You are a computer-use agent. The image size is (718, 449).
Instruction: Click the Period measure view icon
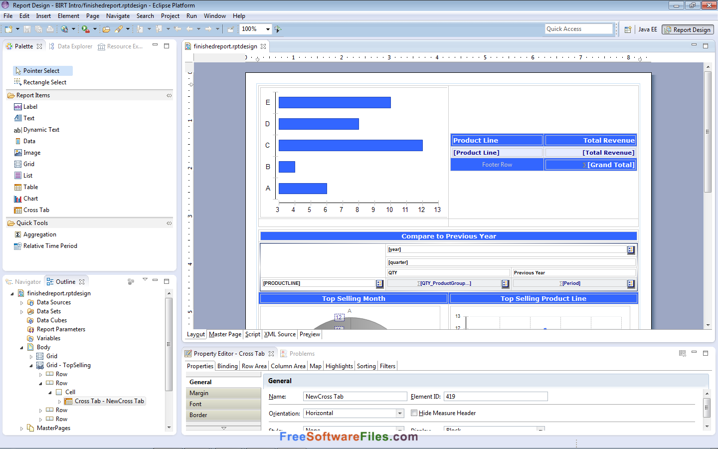point(631,283)
